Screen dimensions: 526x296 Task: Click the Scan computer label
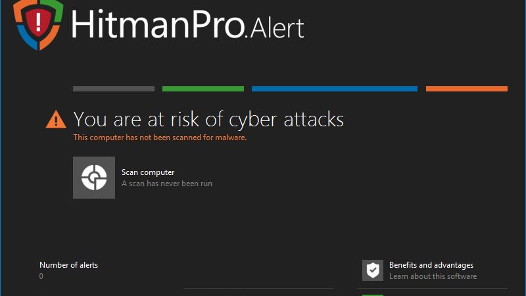click(x=148, y=172)
